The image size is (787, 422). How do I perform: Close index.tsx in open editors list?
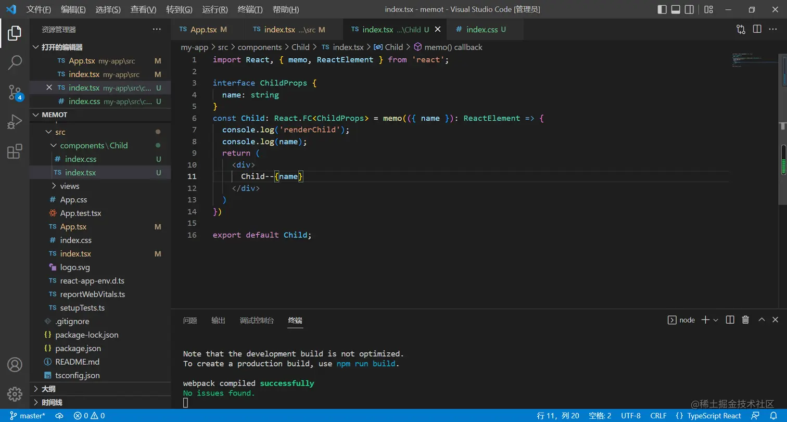[49, 87]
